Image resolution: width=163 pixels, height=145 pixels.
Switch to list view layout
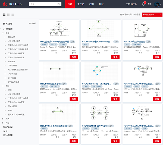coord(12,15)
